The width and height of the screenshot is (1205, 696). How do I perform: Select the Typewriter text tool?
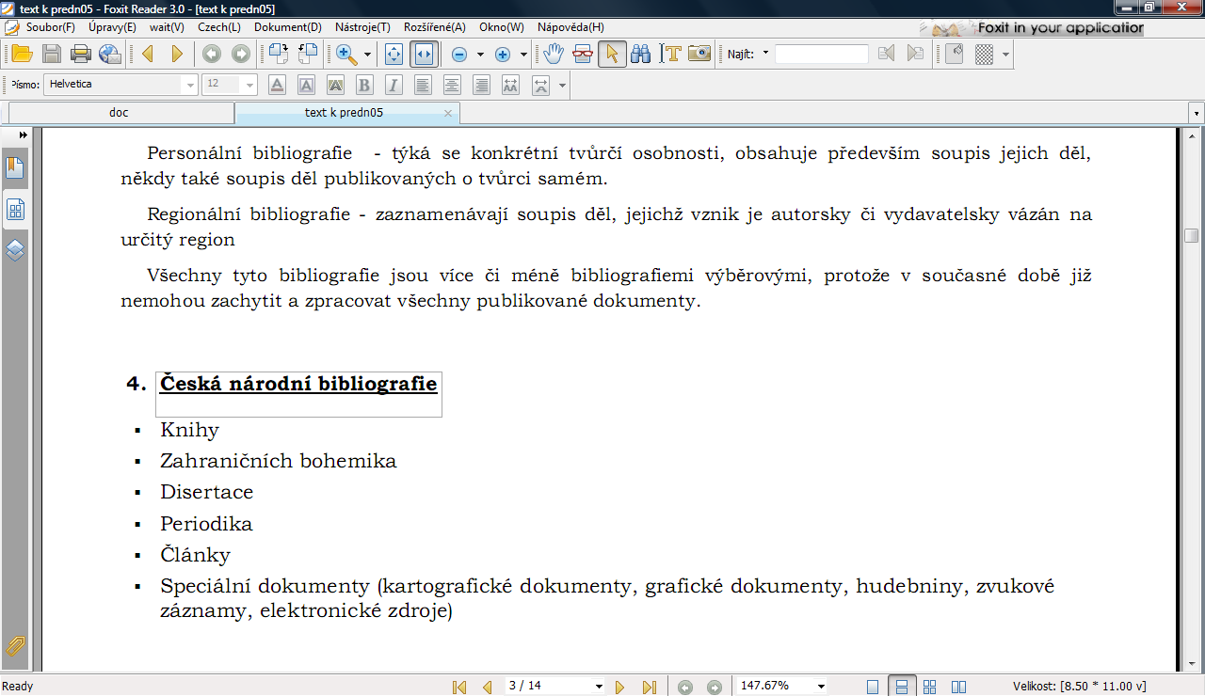click(x=670, y=54)
